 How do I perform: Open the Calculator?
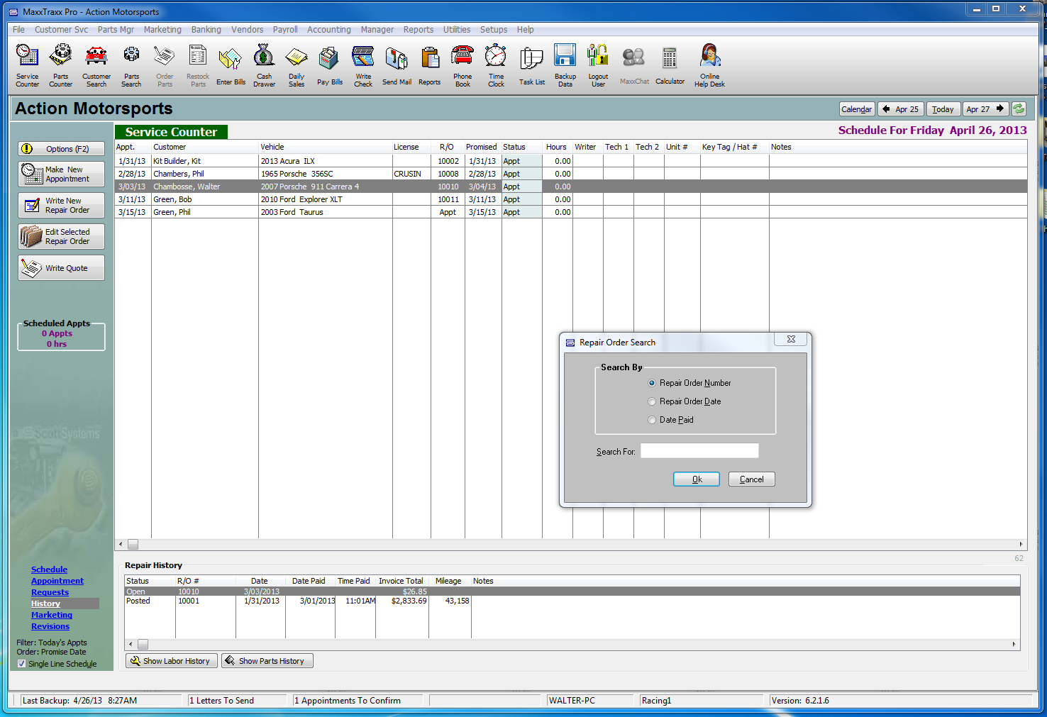click(670, 66)
